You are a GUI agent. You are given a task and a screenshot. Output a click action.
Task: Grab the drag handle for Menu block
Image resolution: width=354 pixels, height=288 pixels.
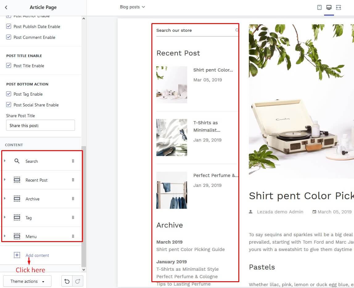73,236
